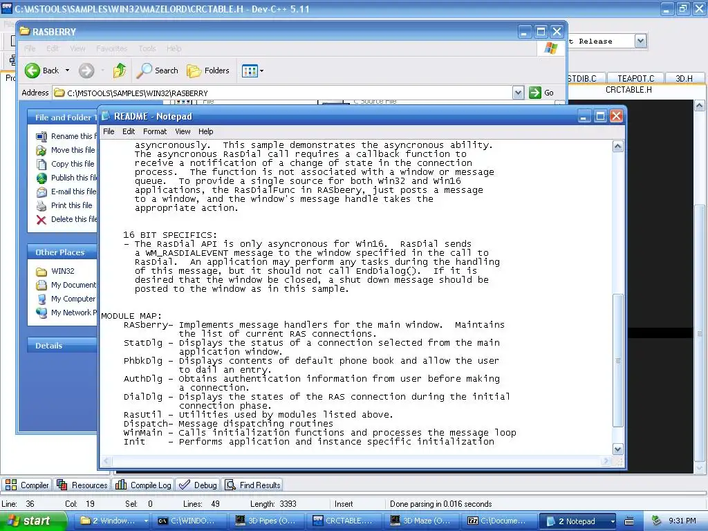The width and height of the screenshot is (708, 531).
Task: Click Publish this file to the Web
Action: (x=74, y=178)
